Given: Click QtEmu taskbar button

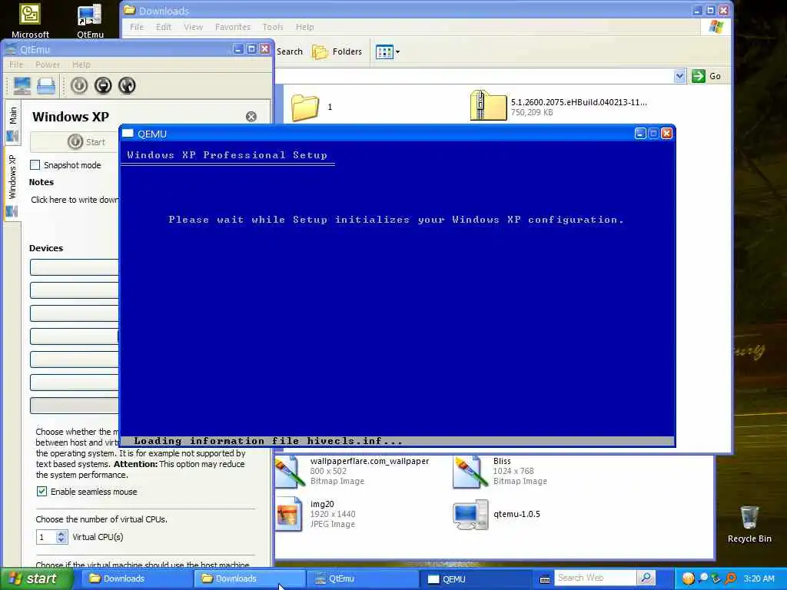Looking at the screenshot, I should coord(361,579).
